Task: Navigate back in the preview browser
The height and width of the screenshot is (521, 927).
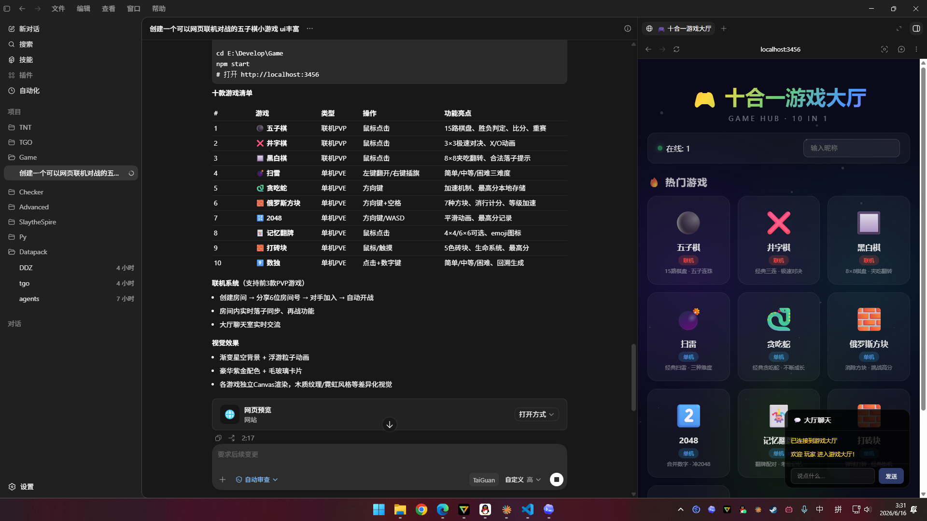Action: point(648,49)
